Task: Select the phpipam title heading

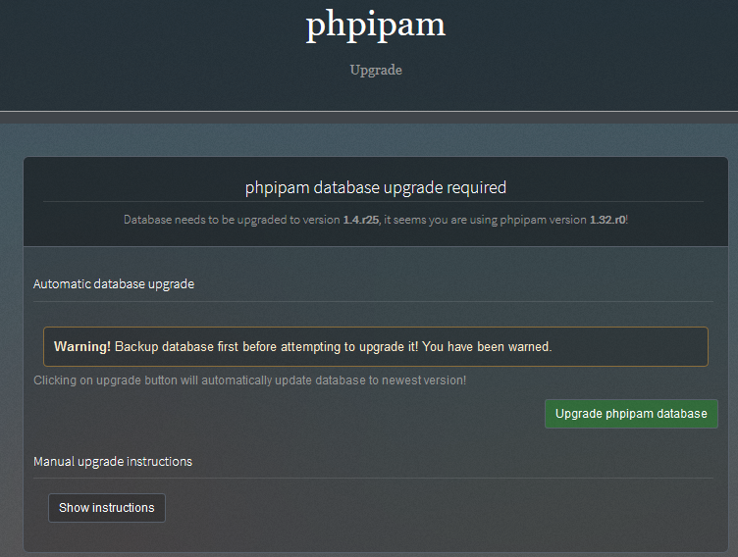Action: point(376,25)
